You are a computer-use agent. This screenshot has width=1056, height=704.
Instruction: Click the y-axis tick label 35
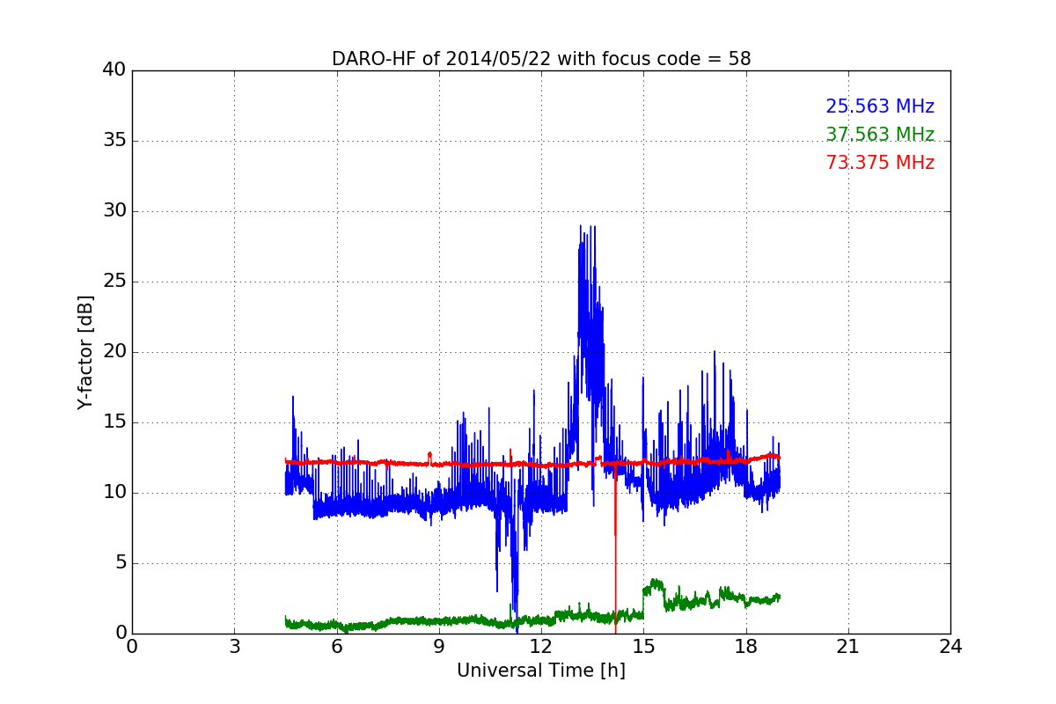click(114, 141)
